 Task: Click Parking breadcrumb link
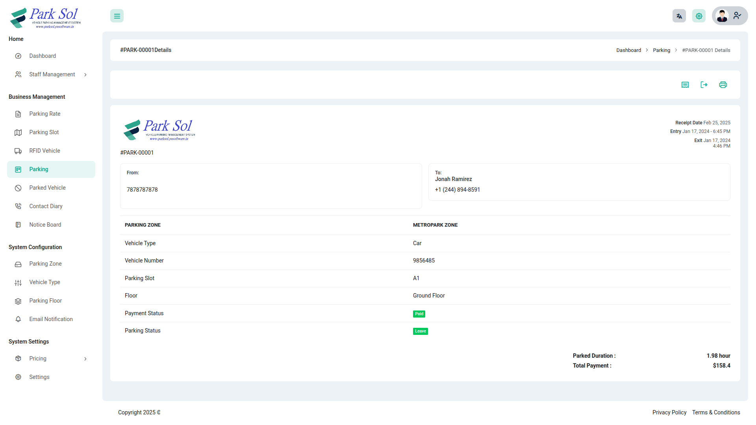tap(661, 50)
